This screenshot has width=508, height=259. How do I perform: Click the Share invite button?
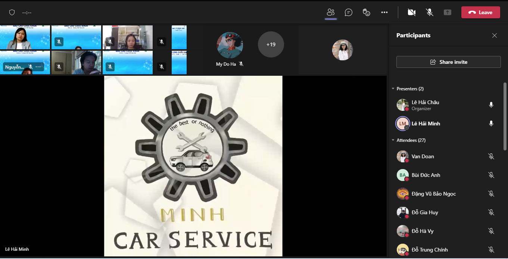(448, 62)
